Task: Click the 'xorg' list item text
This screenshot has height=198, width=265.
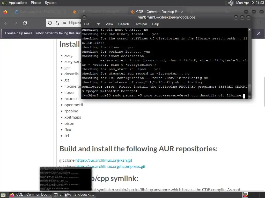Action: [68, 55]
